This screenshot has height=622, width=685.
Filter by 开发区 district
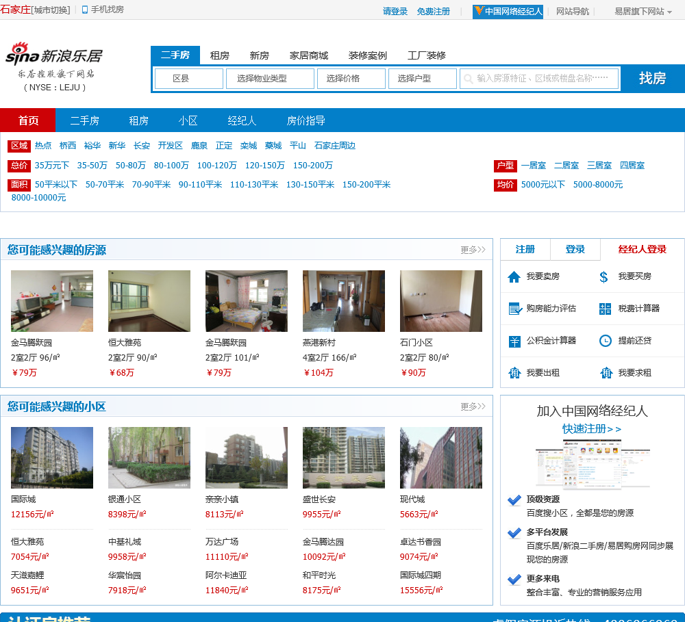[170, 145]
